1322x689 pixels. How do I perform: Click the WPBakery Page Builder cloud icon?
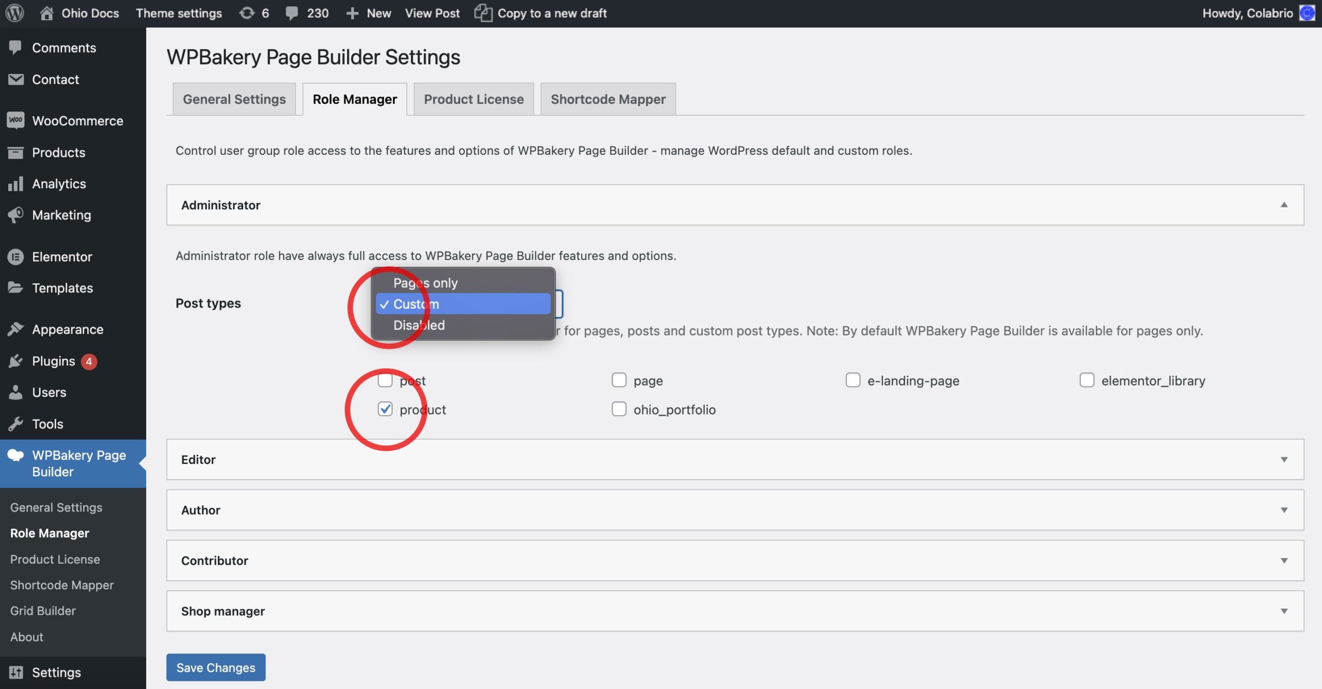15,455
